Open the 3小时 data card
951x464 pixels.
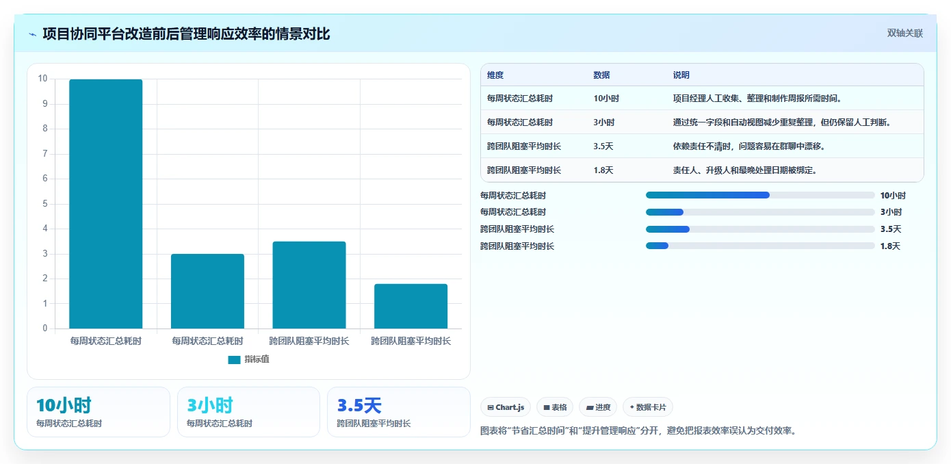pyautogui.click(x=248, y=412)
